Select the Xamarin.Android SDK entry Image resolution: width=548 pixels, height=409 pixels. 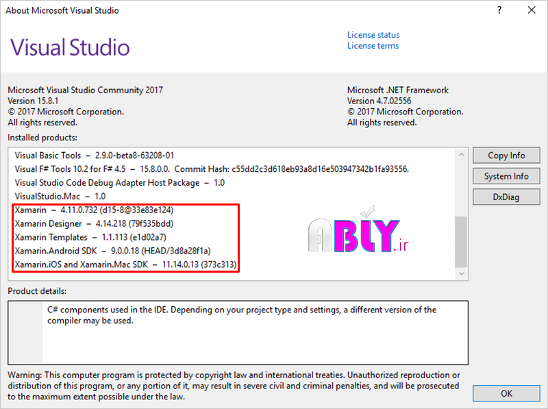(x=113, y=251)
